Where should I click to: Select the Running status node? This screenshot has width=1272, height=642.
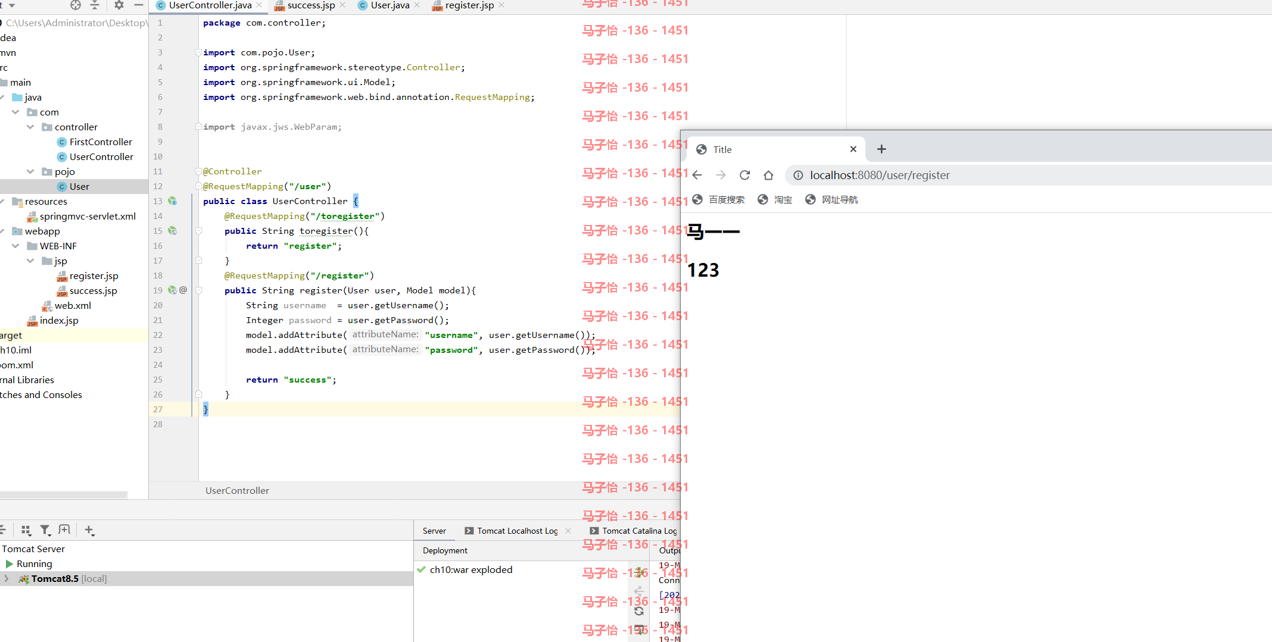tap(29, 563)
